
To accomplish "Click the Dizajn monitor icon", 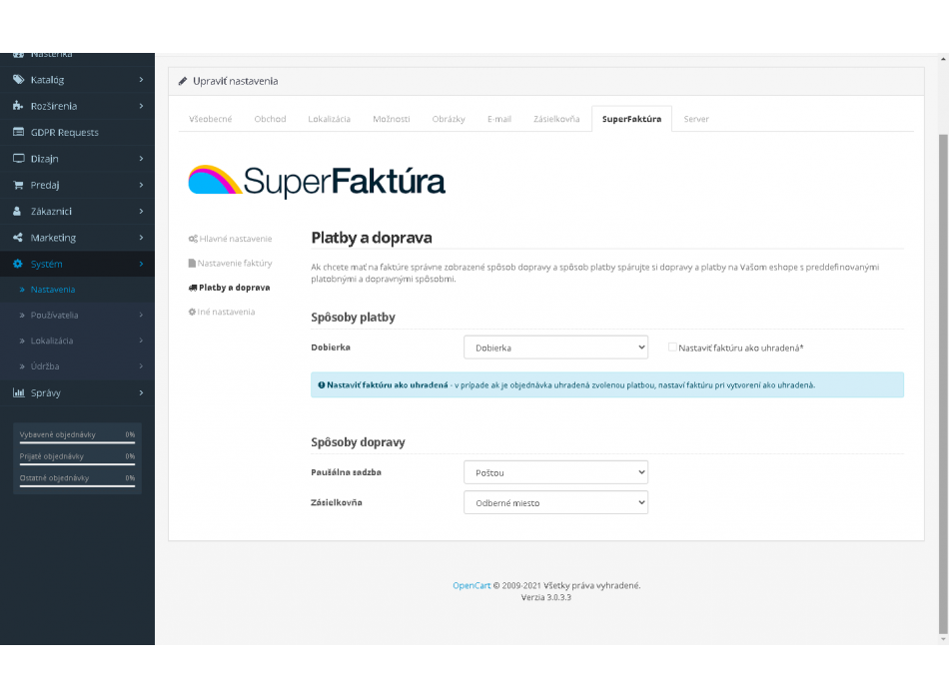I will click(x=18, y=159).
